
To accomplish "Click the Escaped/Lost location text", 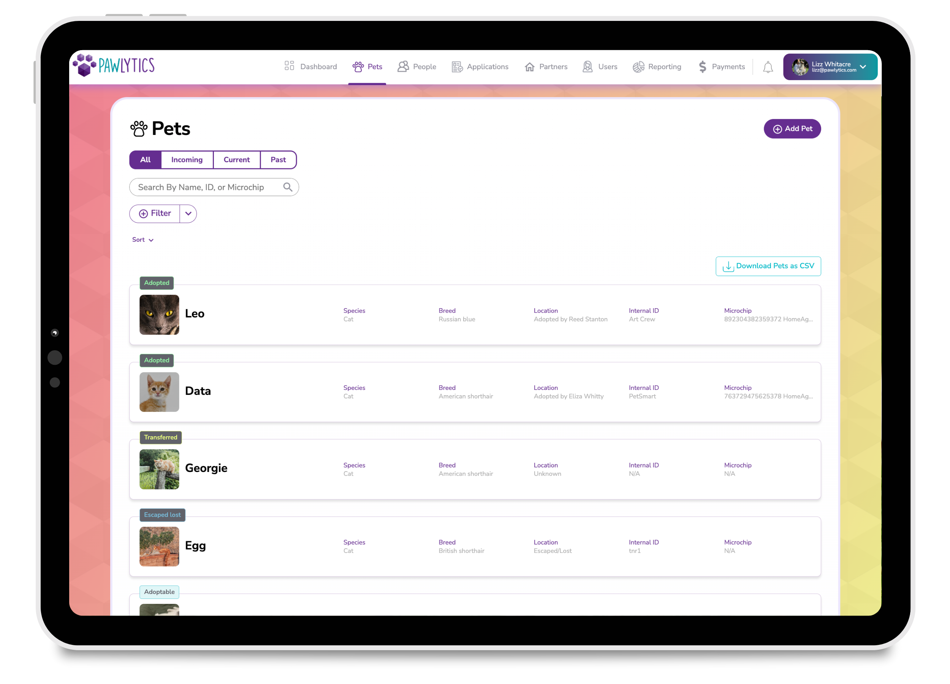I will [553, 551].
